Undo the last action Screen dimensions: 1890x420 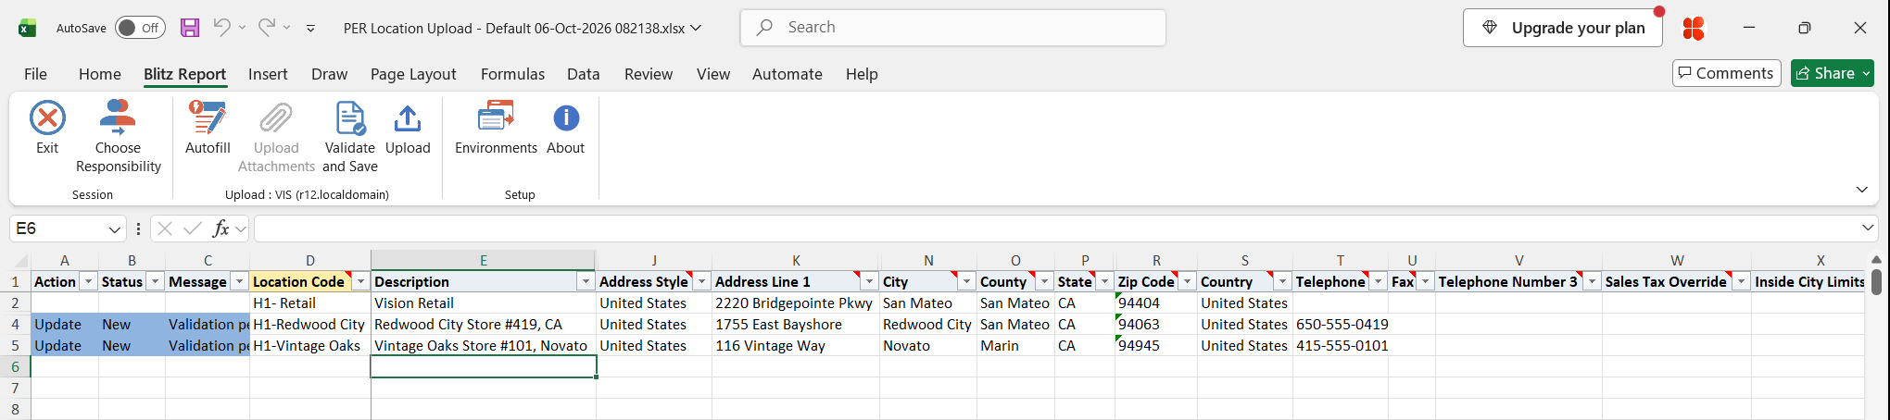pyautogui.click(x=221, y=28)
